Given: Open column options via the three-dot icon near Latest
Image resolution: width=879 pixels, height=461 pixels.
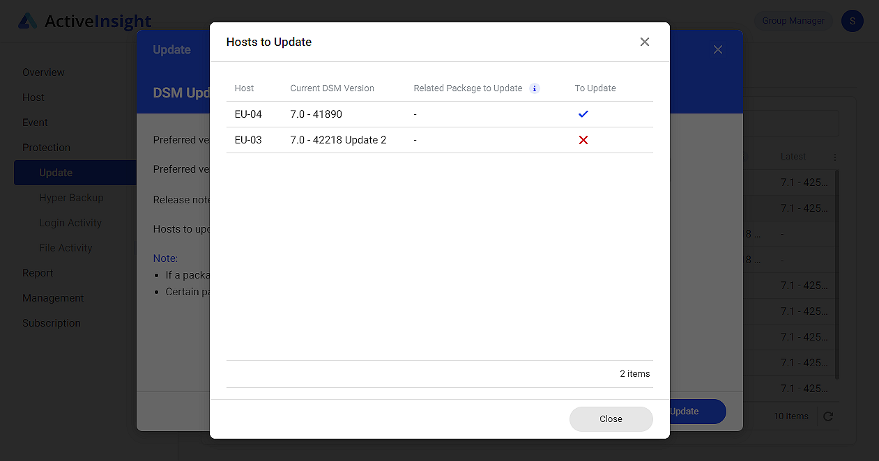Looking at the screenshot, I should (834, 157).
